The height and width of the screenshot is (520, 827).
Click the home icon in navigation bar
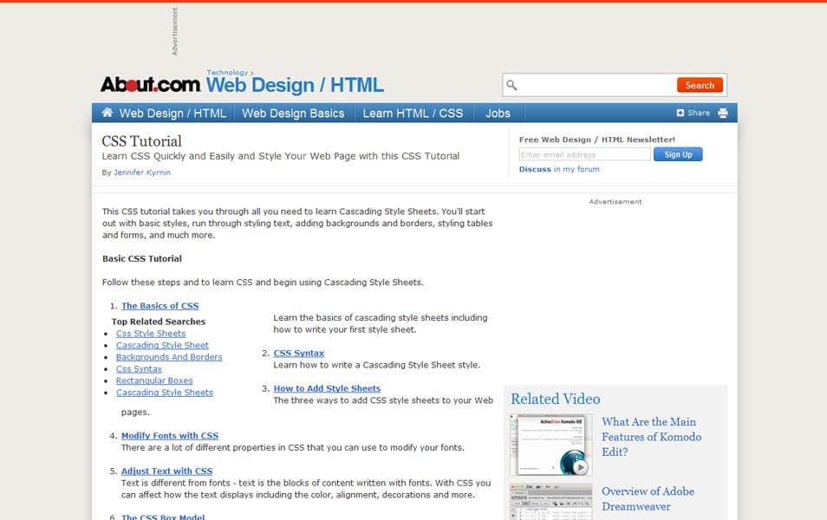coord(107,113)
